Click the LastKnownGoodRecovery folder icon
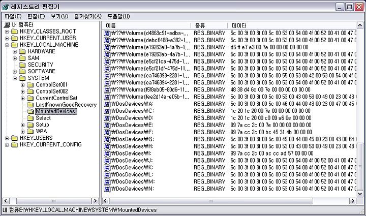The height and width of the screenshot is (216, 366). point(30,105)
